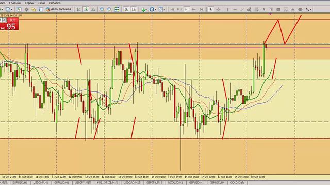Tile chart windows icon

117,9
